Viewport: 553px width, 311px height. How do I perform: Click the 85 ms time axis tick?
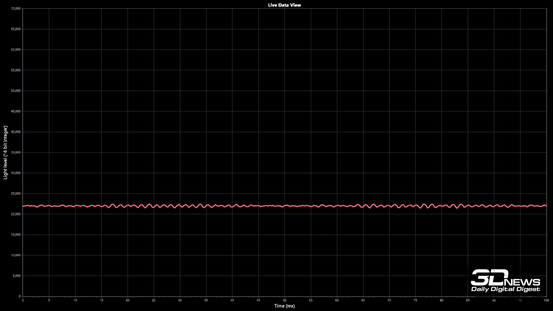pyautogui.click(x=468, y=300)
